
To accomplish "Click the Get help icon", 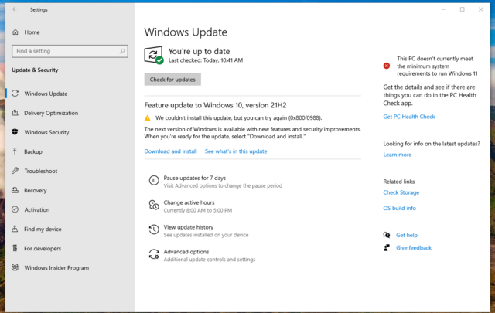I will (387, 235).
